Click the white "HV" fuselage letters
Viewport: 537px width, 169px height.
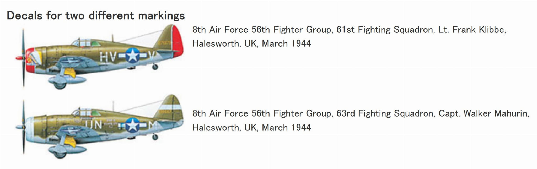pos(108,57)
